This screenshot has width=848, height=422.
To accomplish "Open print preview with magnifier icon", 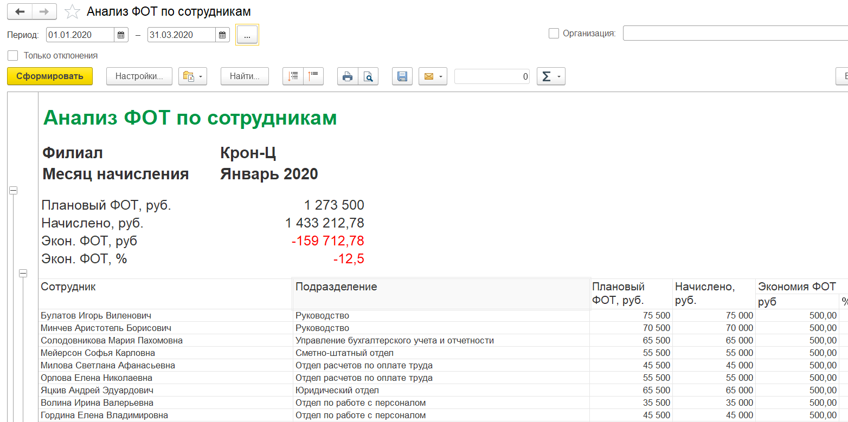I will pyautogui.click(x=368, y=76).
